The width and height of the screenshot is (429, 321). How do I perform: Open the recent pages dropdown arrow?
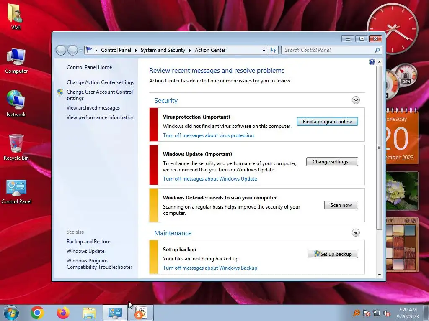pos(81,51)
